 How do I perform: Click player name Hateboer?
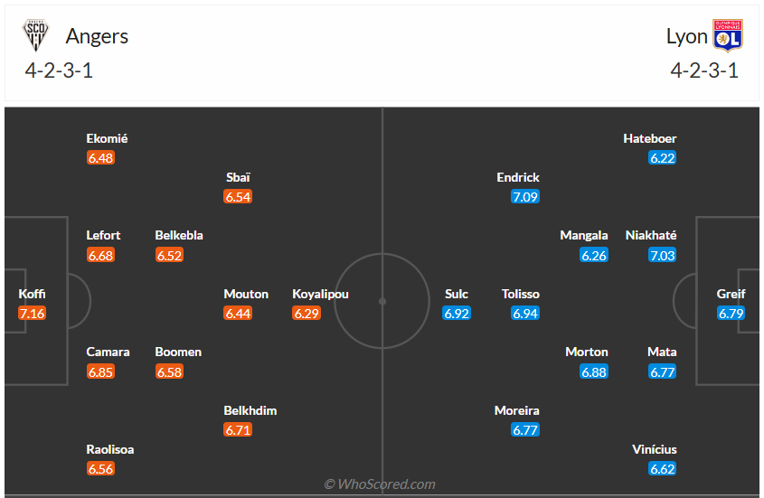(x=650, y=138)
